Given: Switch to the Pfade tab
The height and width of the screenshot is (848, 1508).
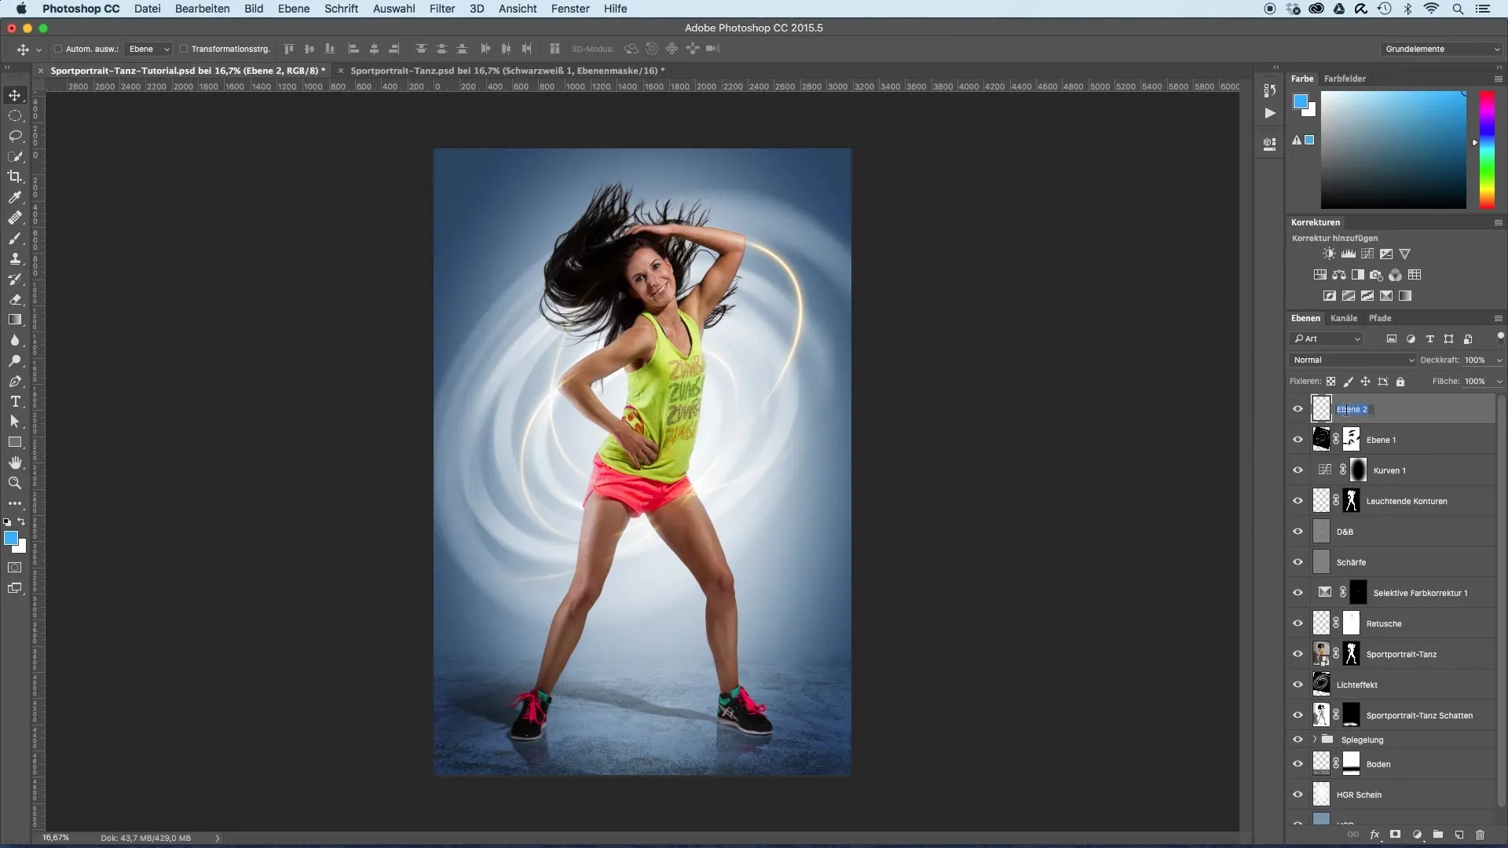Looking at the screenshot, I should tap(1380, 318).
